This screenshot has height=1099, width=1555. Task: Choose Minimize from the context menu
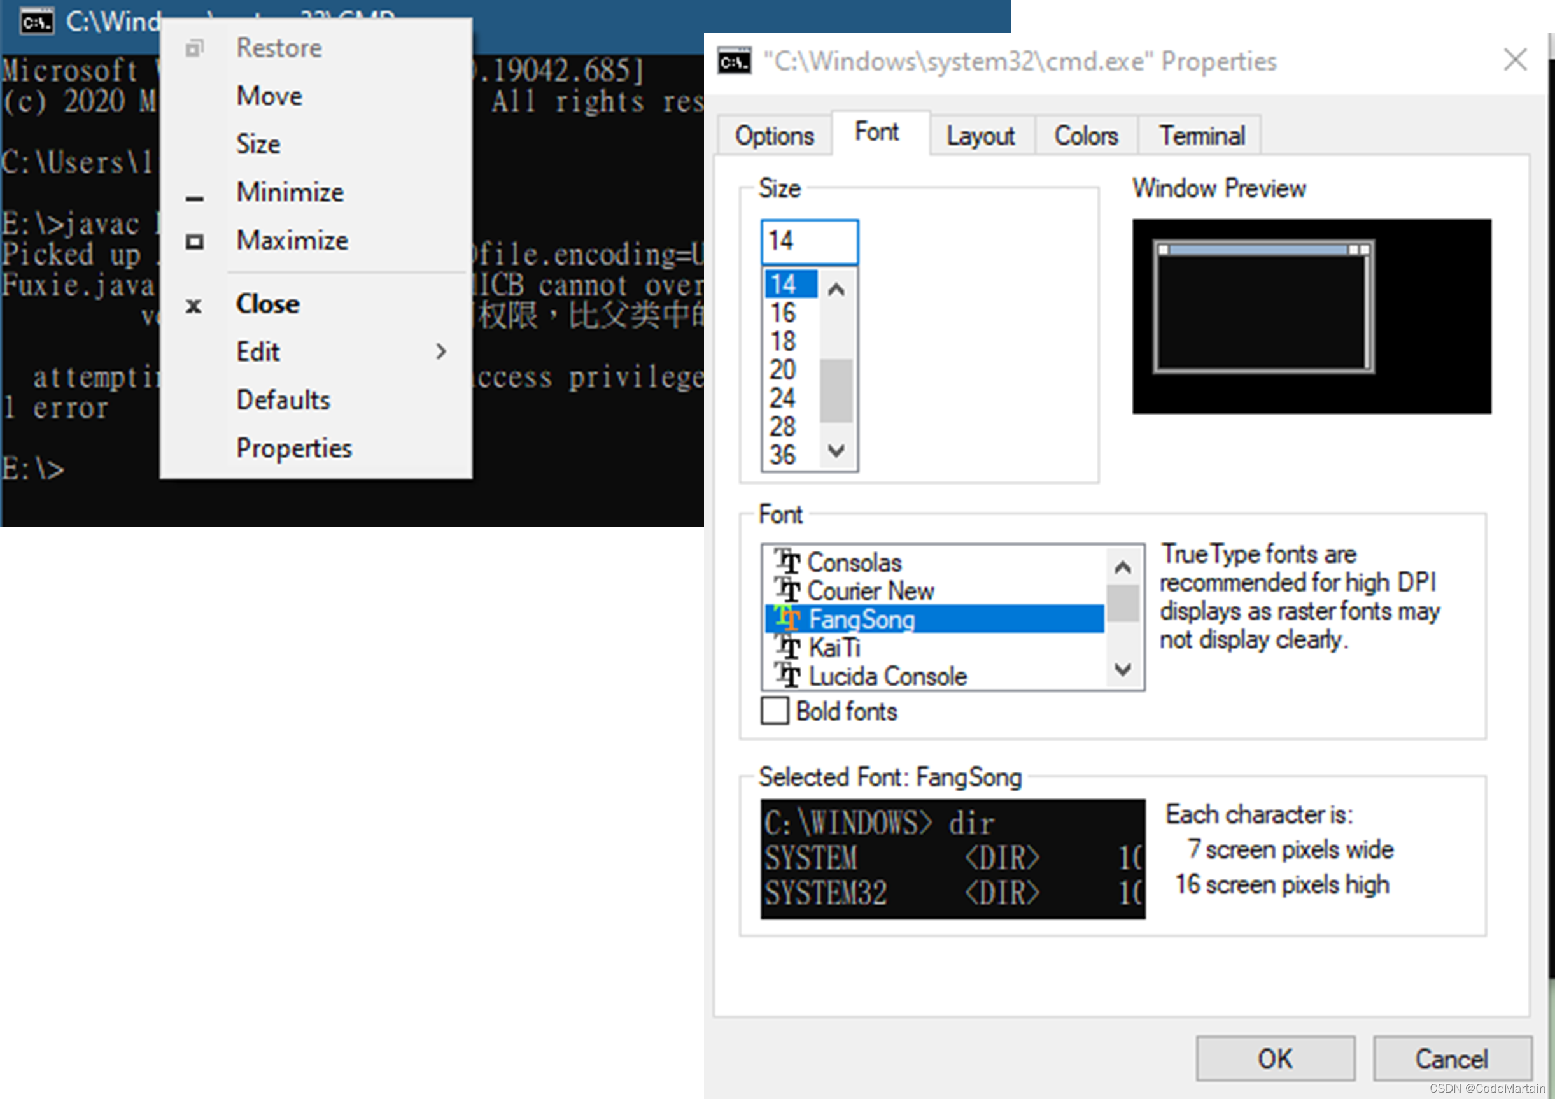pyautogui.click(x=316, y=192)
